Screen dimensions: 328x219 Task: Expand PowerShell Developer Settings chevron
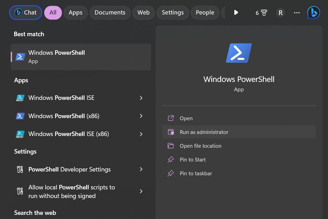point(141,169)
